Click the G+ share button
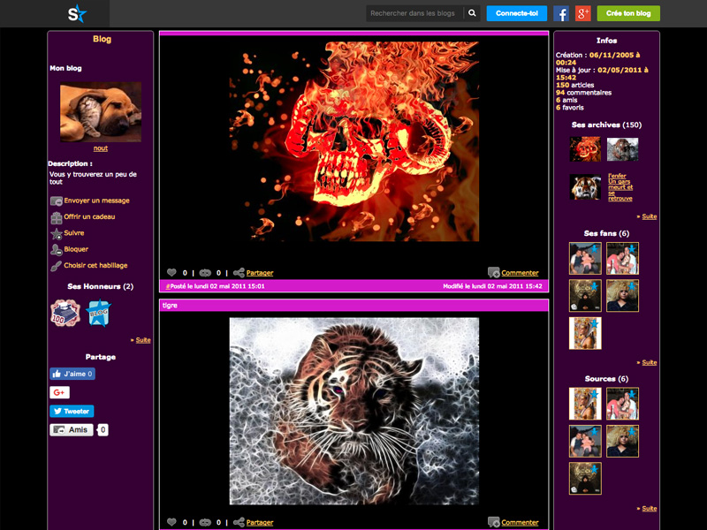The width and height of the screenshot is (707, 530). point(59,392)
